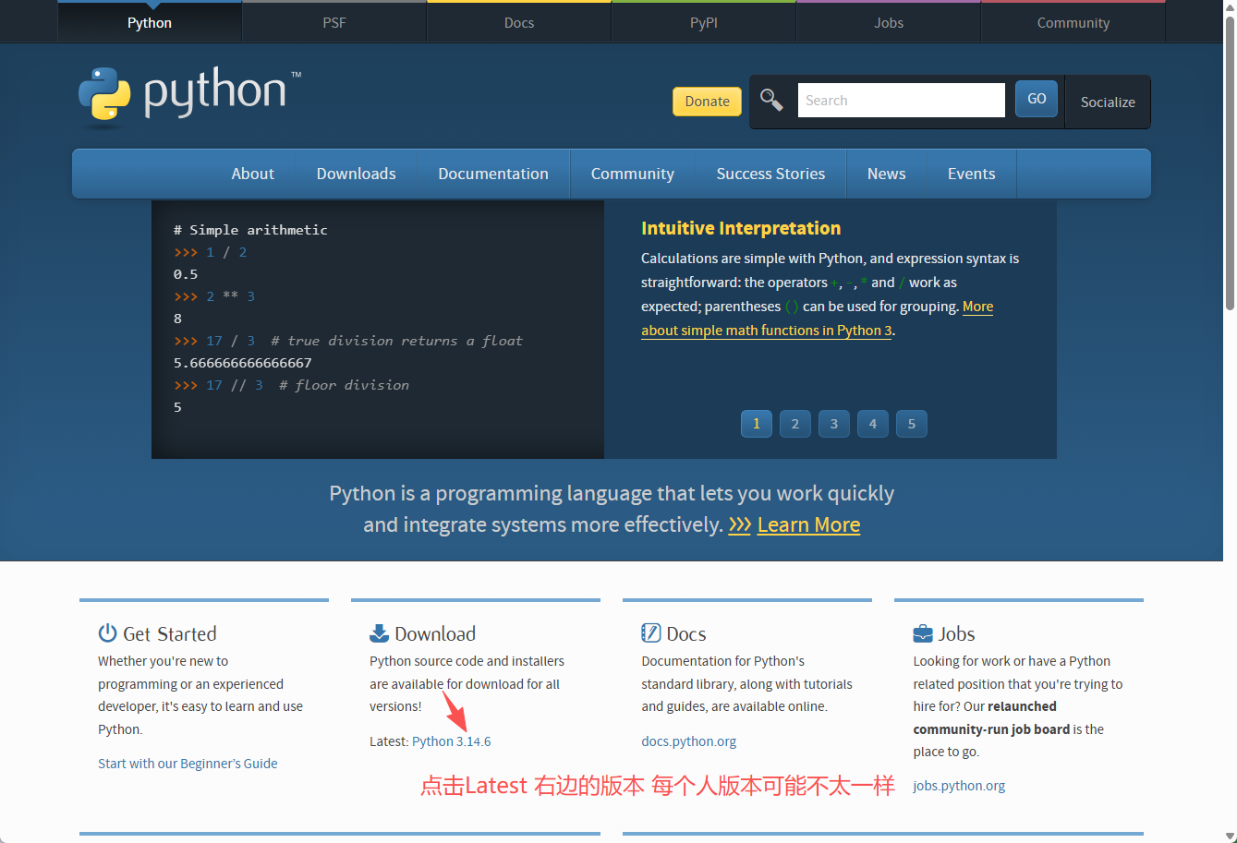
Task: Click the Download section heading
Action: pos(435,633)
